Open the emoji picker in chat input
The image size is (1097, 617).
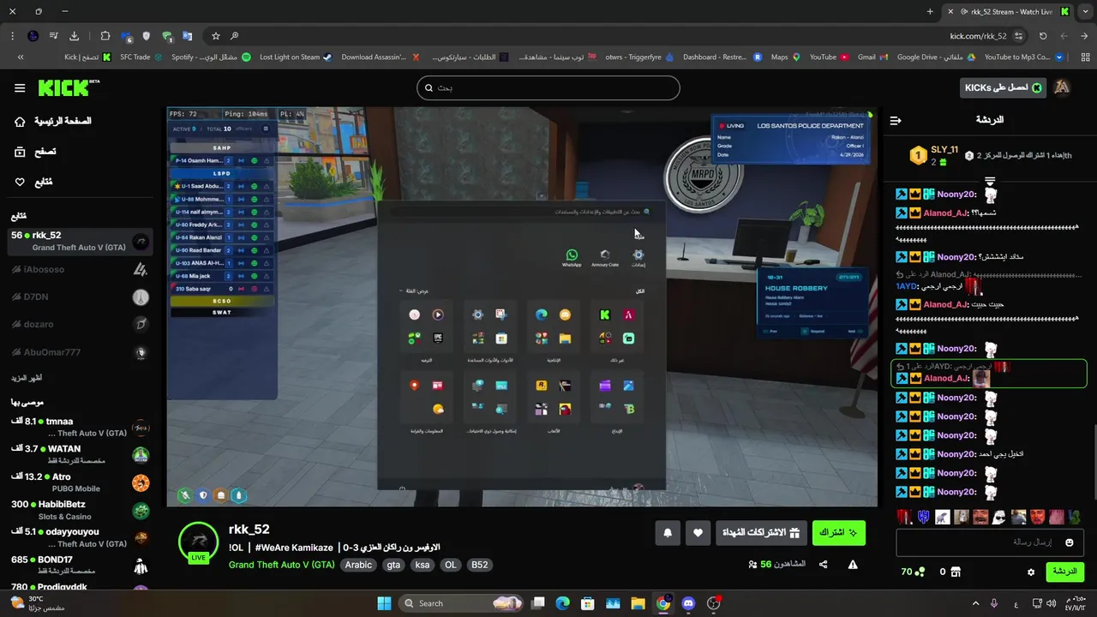(1069, 542)
